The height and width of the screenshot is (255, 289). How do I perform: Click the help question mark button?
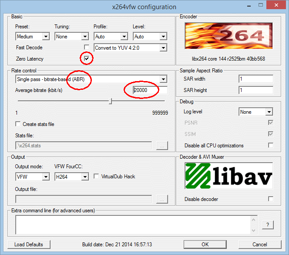[267, 224]
